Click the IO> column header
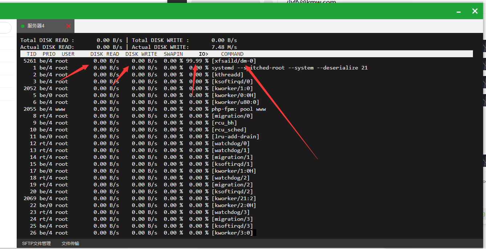Viewport: 486px width, 249px height. click(x=203, y=54)
